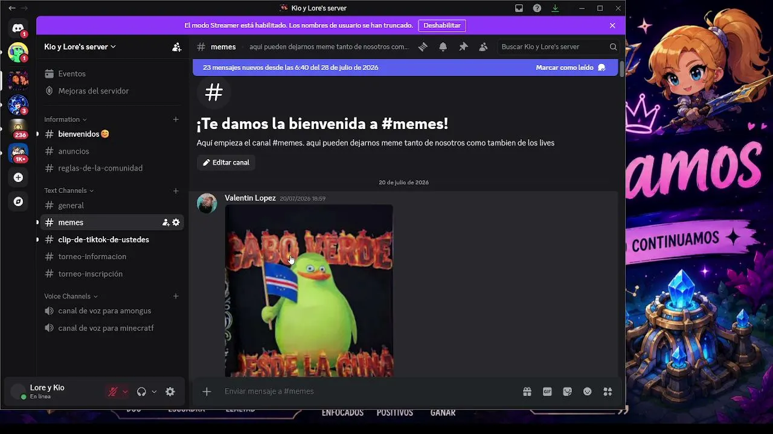Image resolution: width=773 pixels, height=434 pixels.
Task: Toggle microphone mute button
Action: click(x=112, y=392)
